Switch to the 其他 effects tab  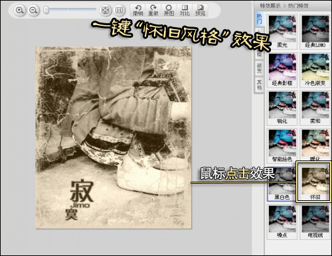(259, 85)
